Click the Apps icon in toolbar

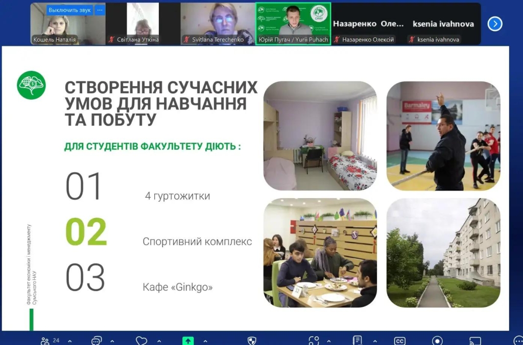pyautogui.click(x=314, y=340)
